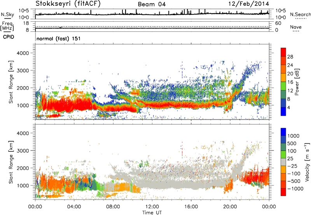
Task: Click the 'N.Search' legend label
Action: click(x=301, y=14)
